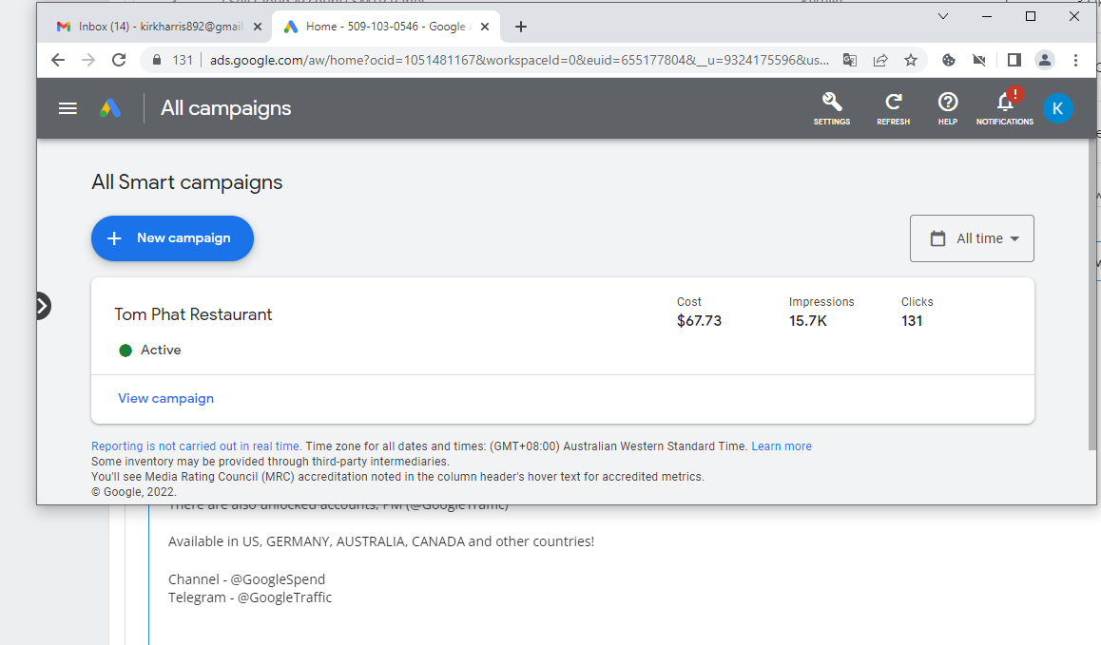Toggle the browser side panel icon
This screenshot has height=645, width=1101.
(1014, 61)
